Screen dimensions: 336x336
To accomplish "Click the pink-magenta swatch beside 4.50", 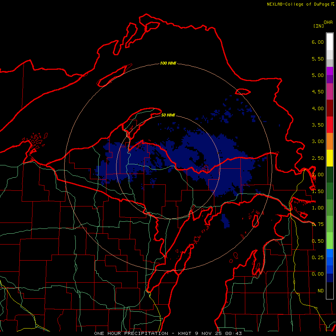I will pos(330,91).
